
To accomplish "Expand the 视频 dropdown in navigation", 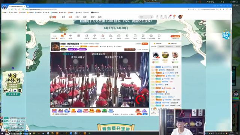I will (85, 17).
